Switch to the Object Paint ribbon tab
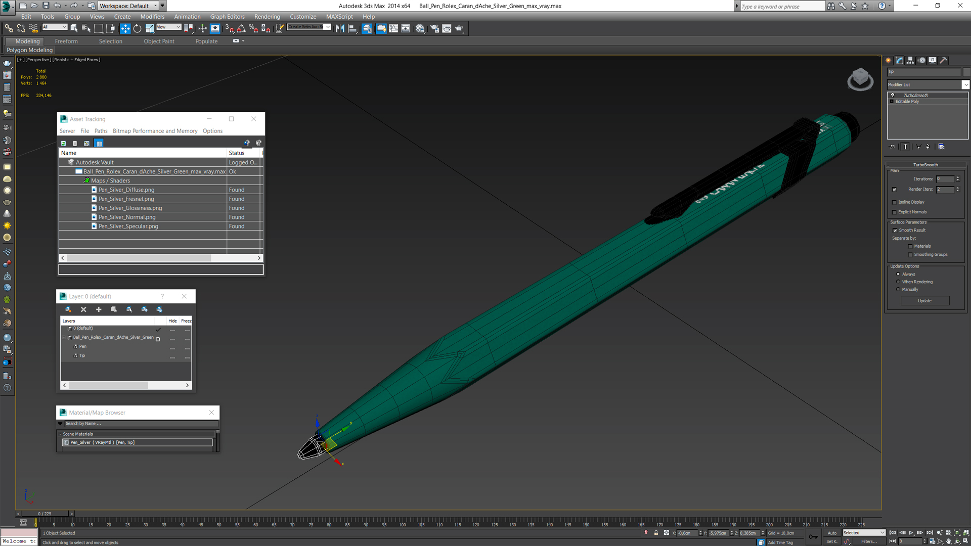 (x=159, y=41)
